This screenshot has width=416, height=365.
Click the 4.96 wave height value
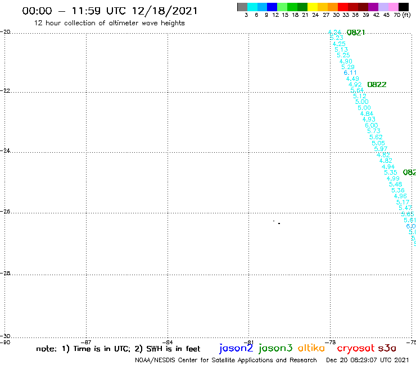(x=400, y=196)
